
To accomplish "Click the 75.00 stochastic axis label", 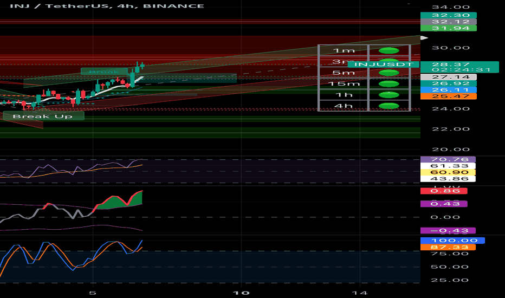I will pos(450,254).
